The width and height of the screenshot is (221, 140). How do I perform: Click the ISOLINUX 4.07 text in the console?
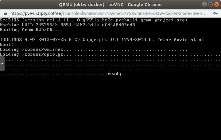[18, 40]
